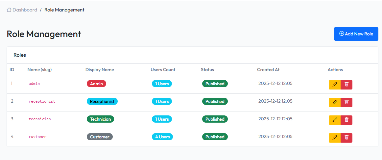Click the Published status for technician
The height and width of the screenshot is (160, 382).
coord(215,119)
